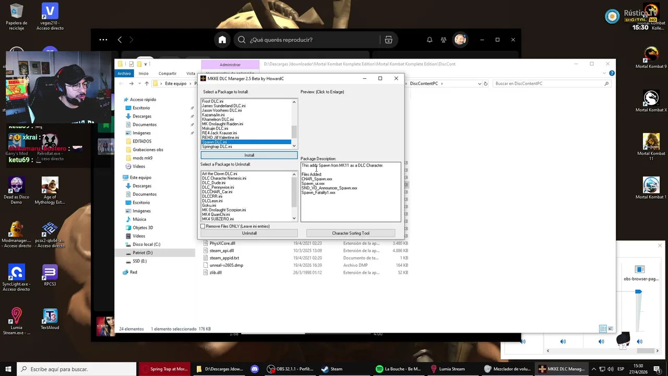
Task: Adjust volume mixer slider handle
Action: click(638, 292)
